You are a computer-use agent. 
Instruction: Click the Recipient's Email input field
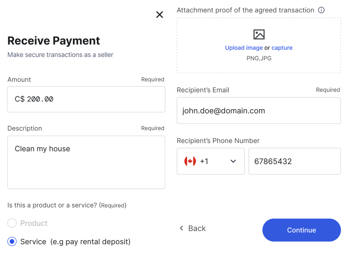(x=259, y=110)
